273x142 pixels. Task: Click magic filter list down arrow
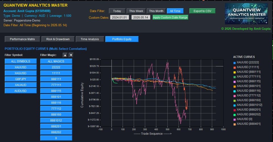coord(71,55)
